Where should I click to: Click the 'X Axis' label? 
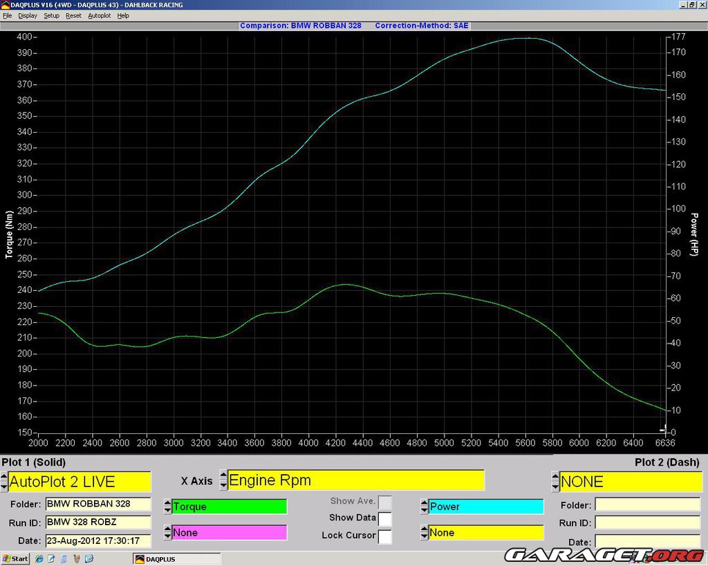196,481
